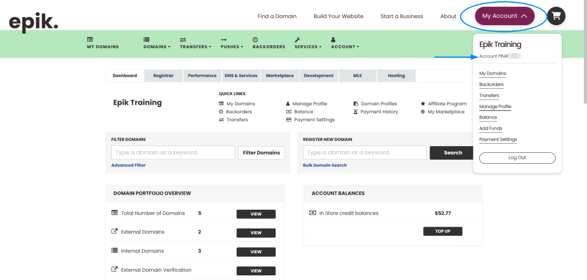Switch to the Development tab
The width and height of the screenshot is (587, 280).
coord(319,76)
